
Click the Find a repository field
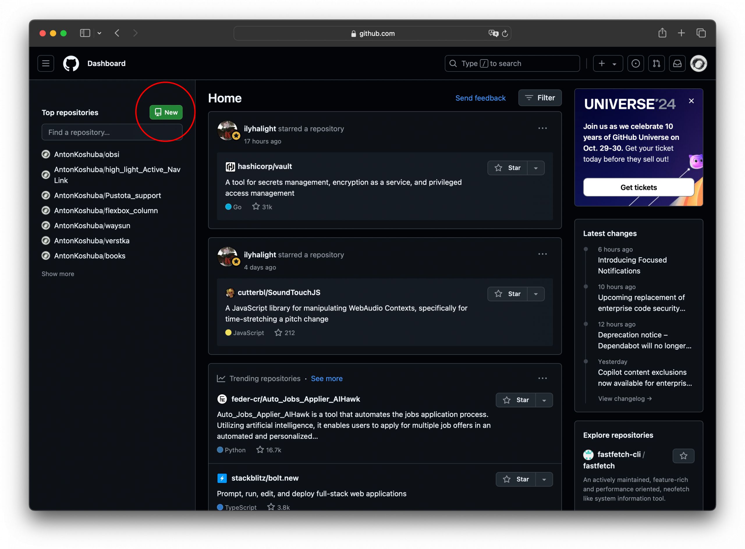(112, 132)
